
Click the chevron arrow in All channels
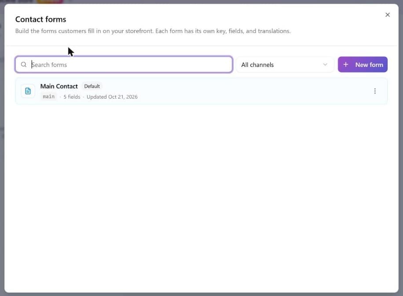[x=325, y=65]
